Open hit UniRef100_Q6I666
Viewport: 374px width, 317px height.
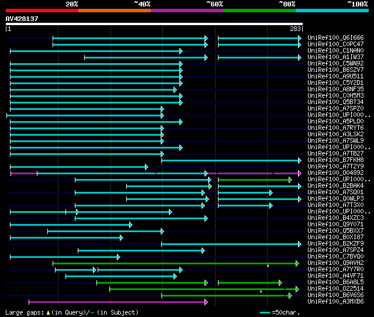pyautogui.click(x=335, y=37)
